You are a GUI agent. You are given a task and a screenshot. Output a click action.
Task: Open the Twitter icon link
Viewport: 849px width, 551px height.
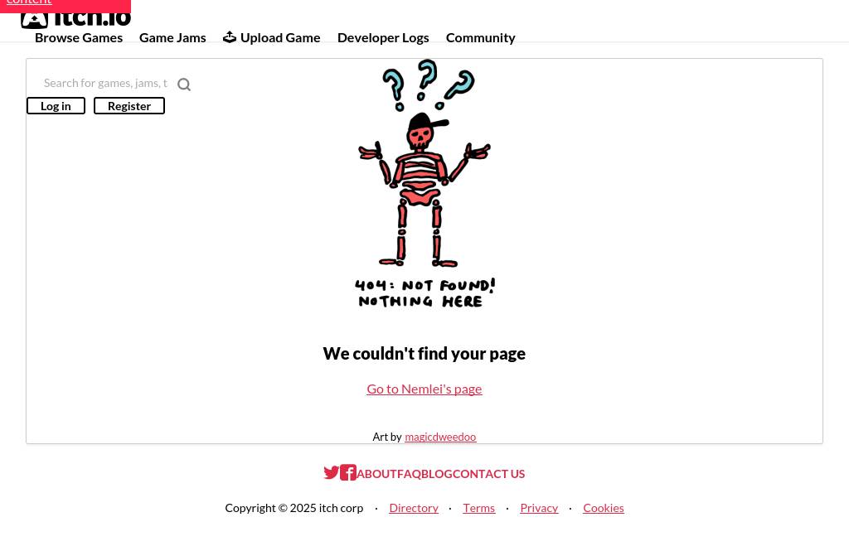[332, 472]
